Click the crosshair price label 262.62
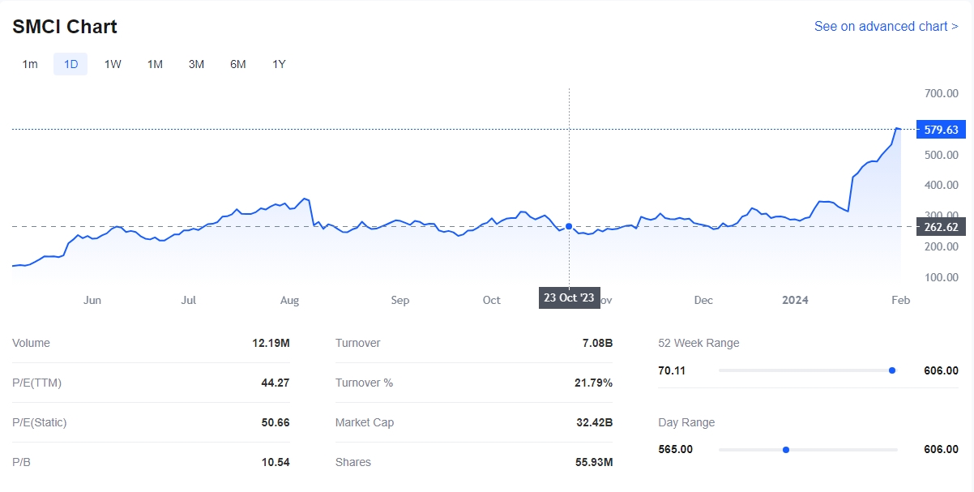This screenshot has height=492, width=974. pos(941,228)
